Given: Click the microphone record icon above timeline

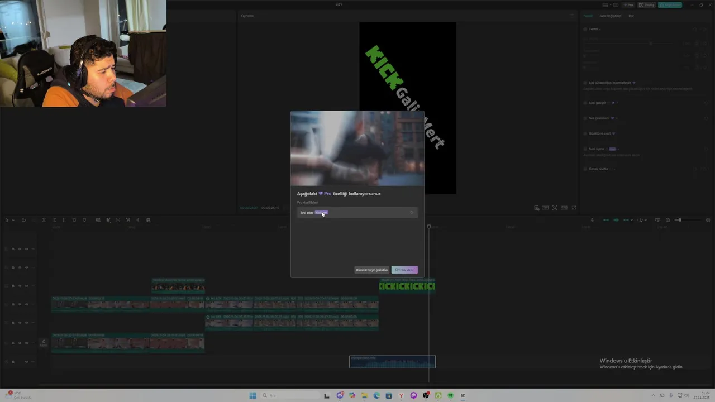Looking at the screenshot, I should tap(592, 220).
